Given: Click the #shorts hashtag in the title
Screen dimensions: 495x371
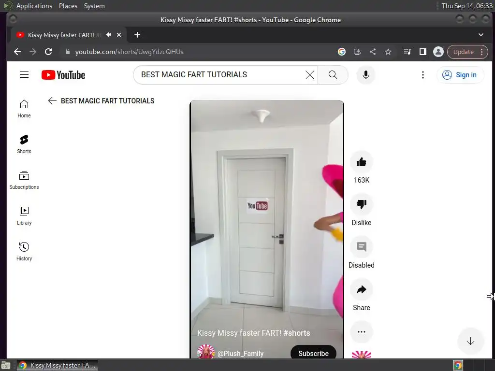Looking at the screenshot, I should pyautogui.click(x=296, y=333).
